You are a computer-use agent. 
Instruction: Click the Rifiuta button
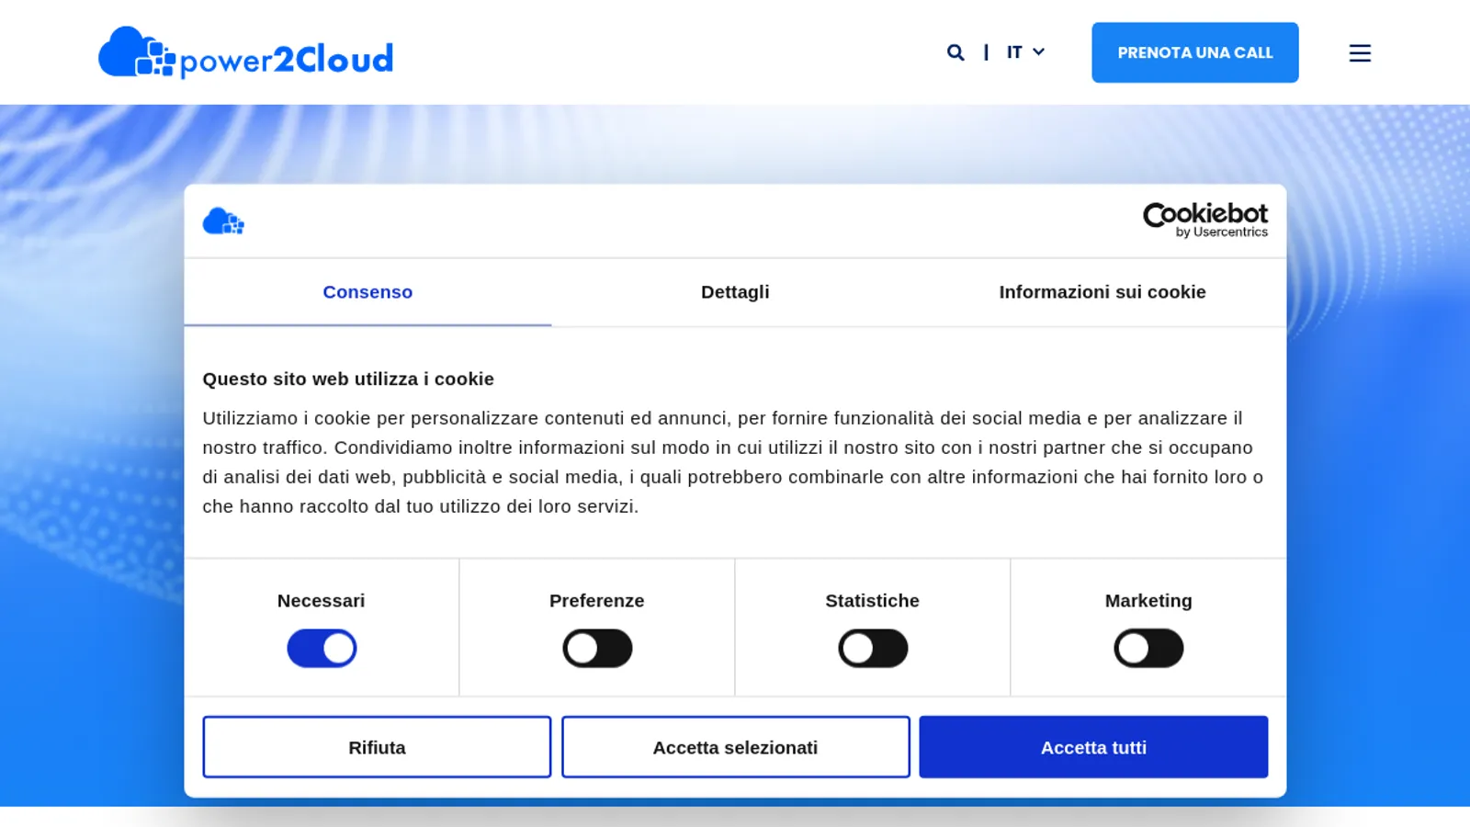pyautogui.click(x=377, y=747)
